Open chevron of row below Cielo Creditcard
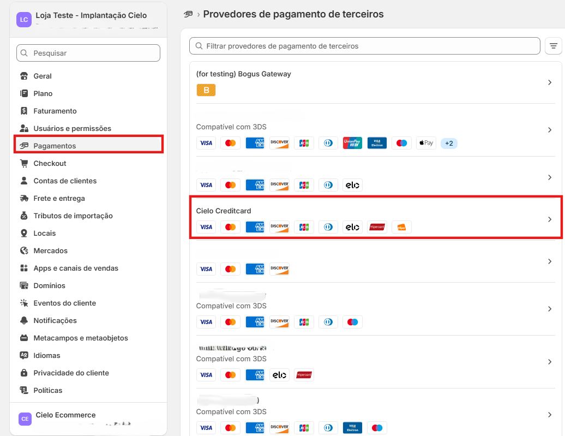The width and height of the screenshot is (565, 436). [x=550, y=261]
